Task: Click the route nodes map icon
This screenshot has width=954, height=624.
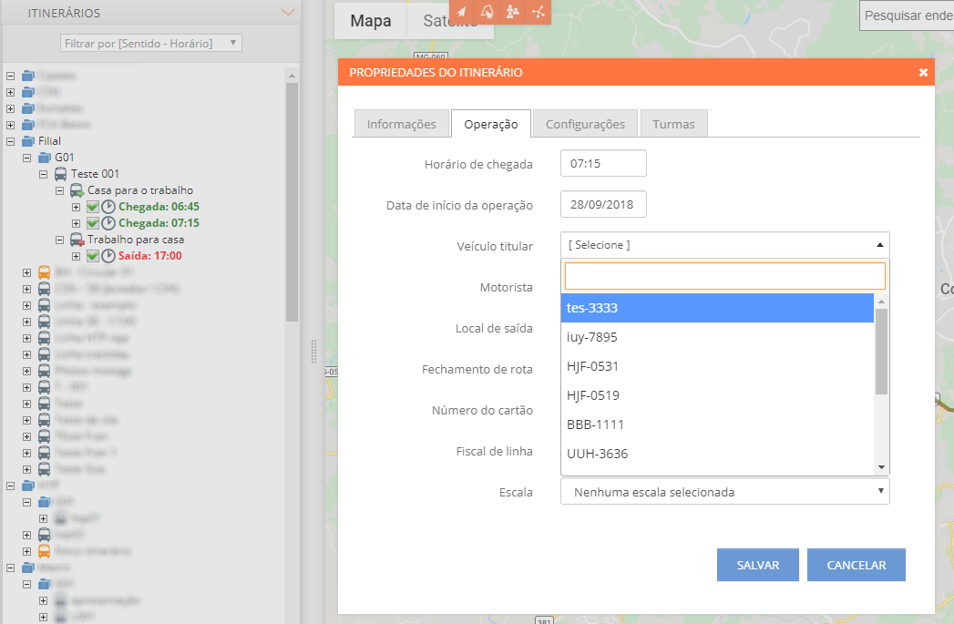Action: (x=539, y=12)
